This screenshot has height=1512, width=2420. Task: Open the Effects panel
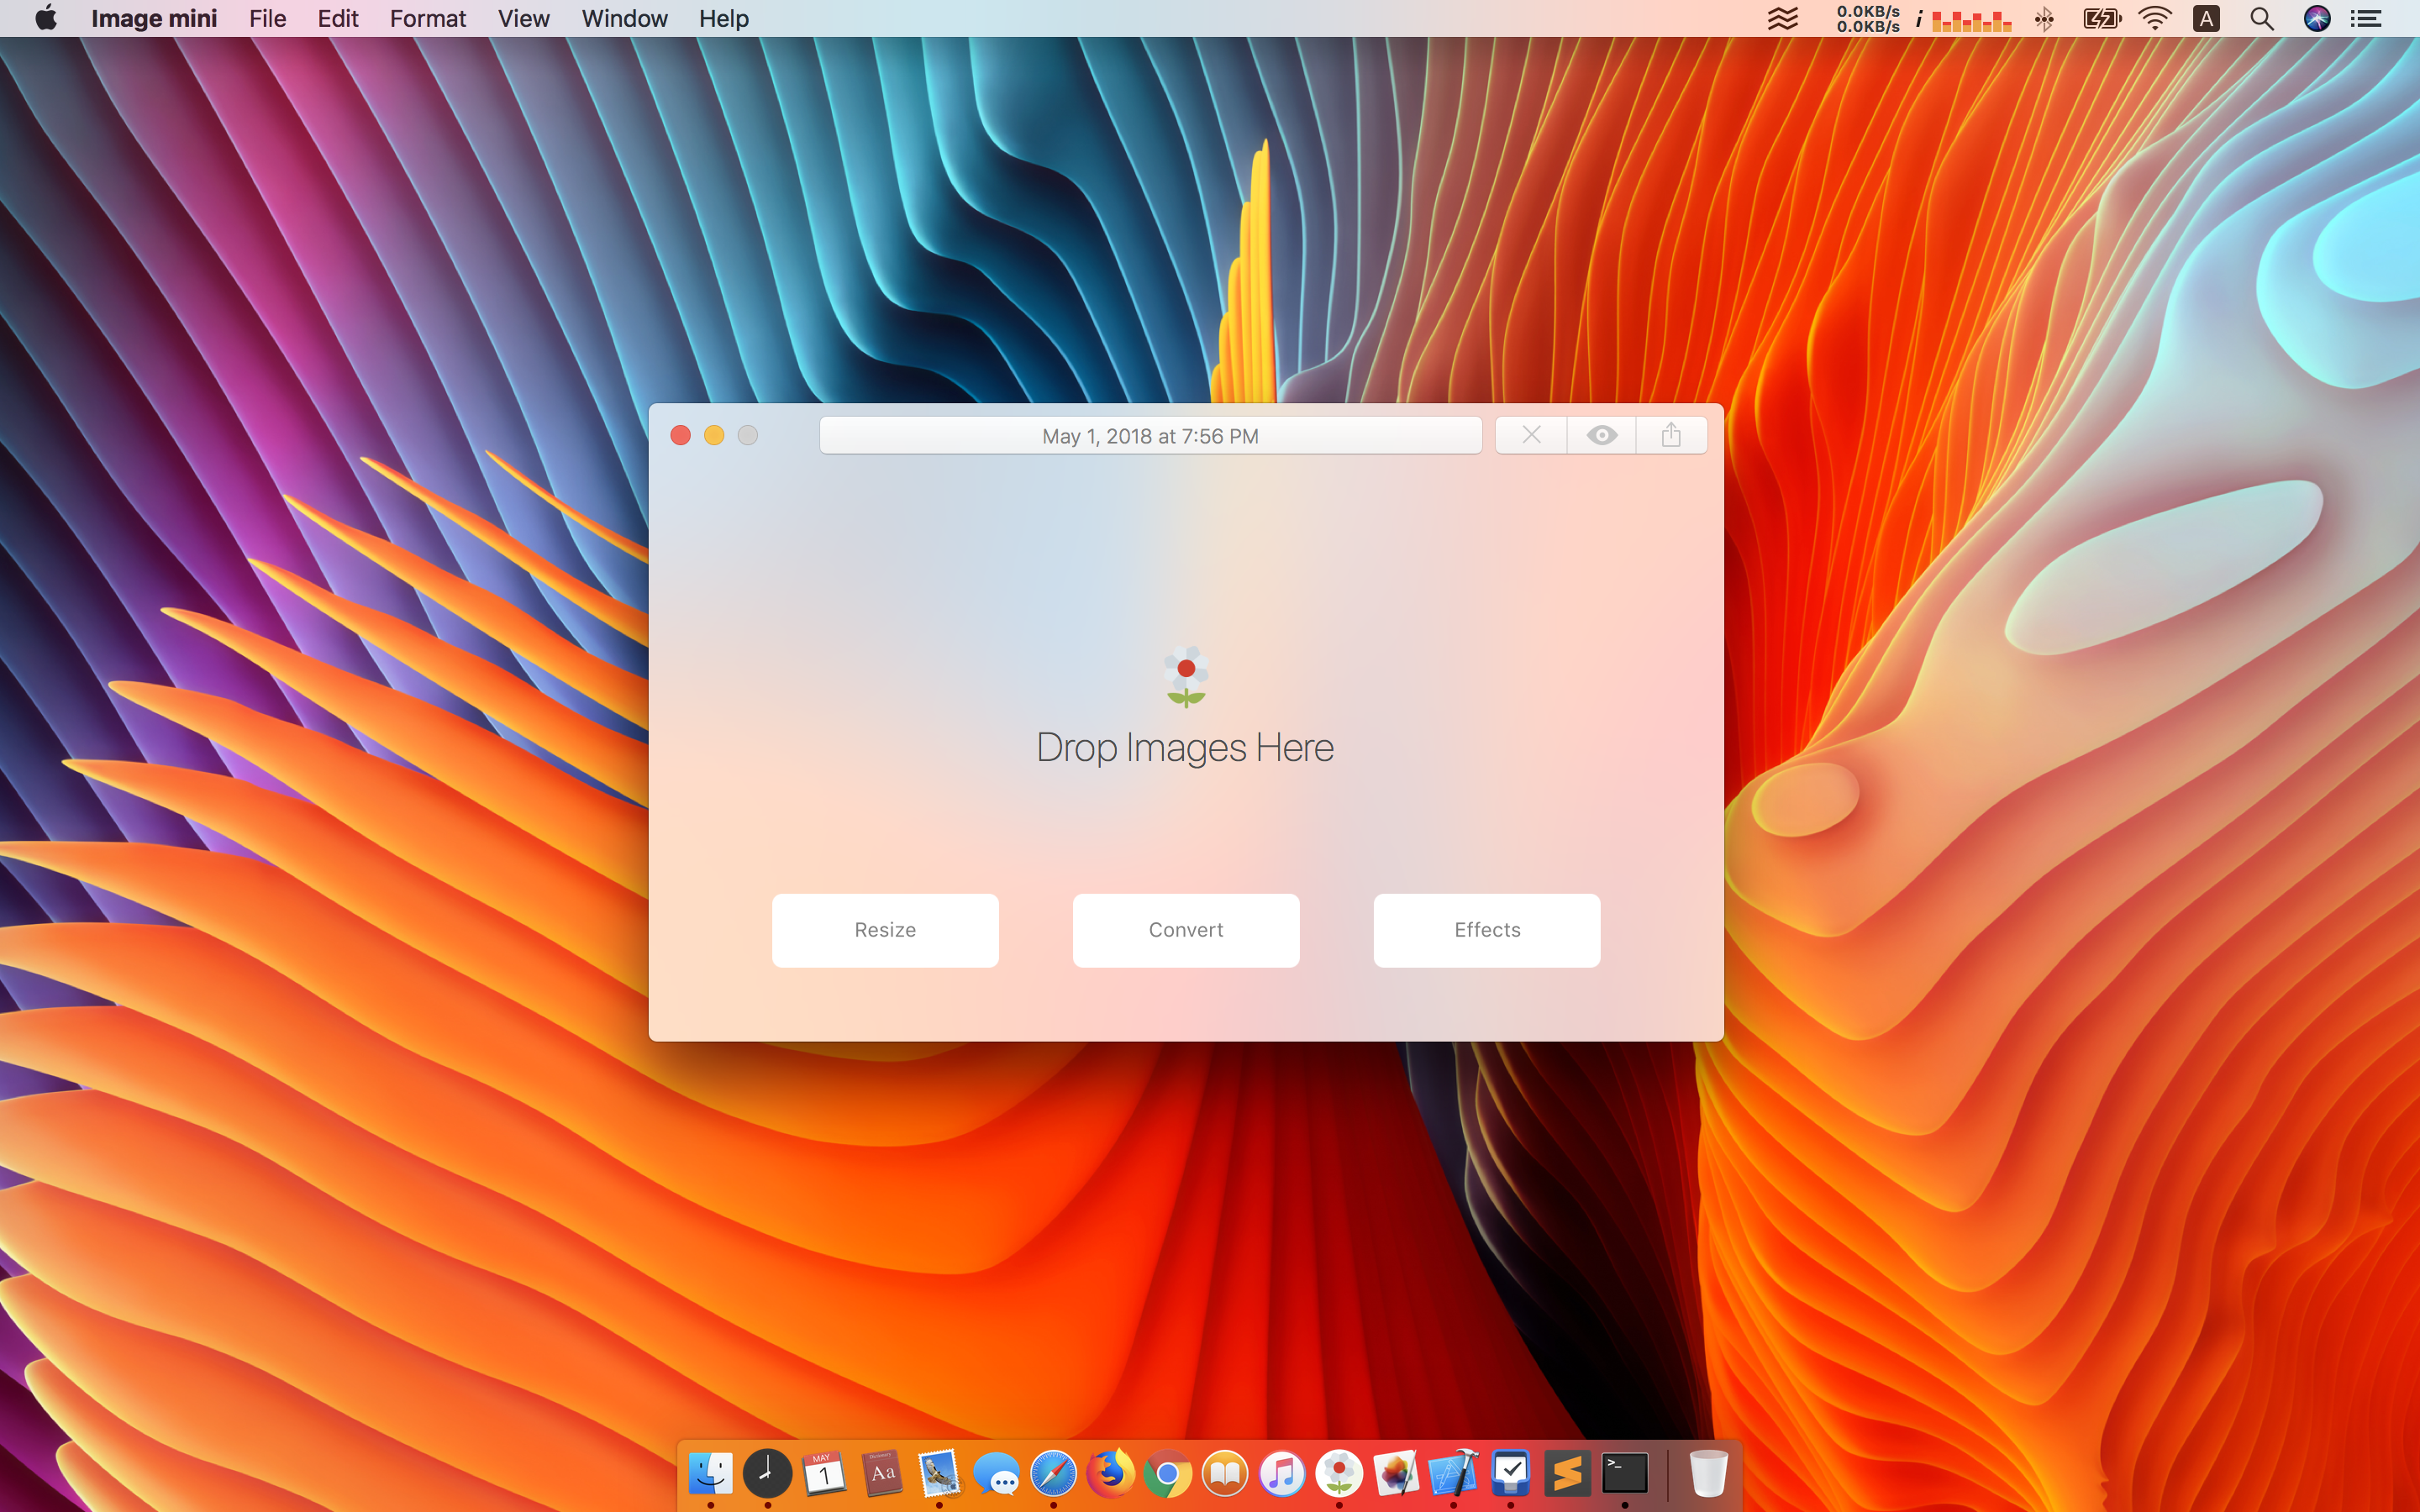[x=1486, y=930]
